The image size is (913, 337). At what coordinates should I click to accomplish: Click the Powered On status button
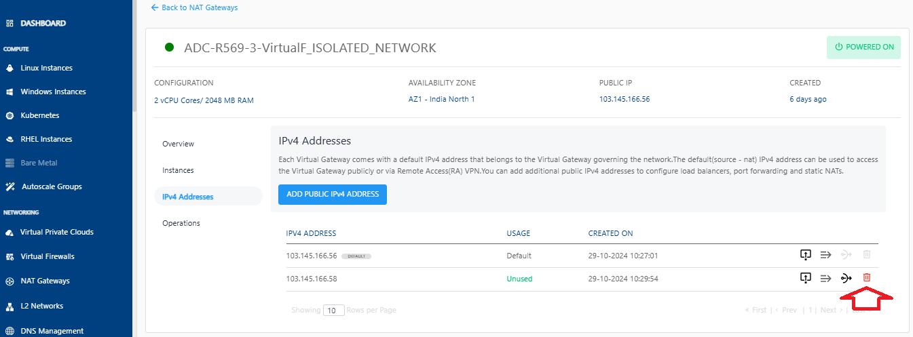click(863, 47)
